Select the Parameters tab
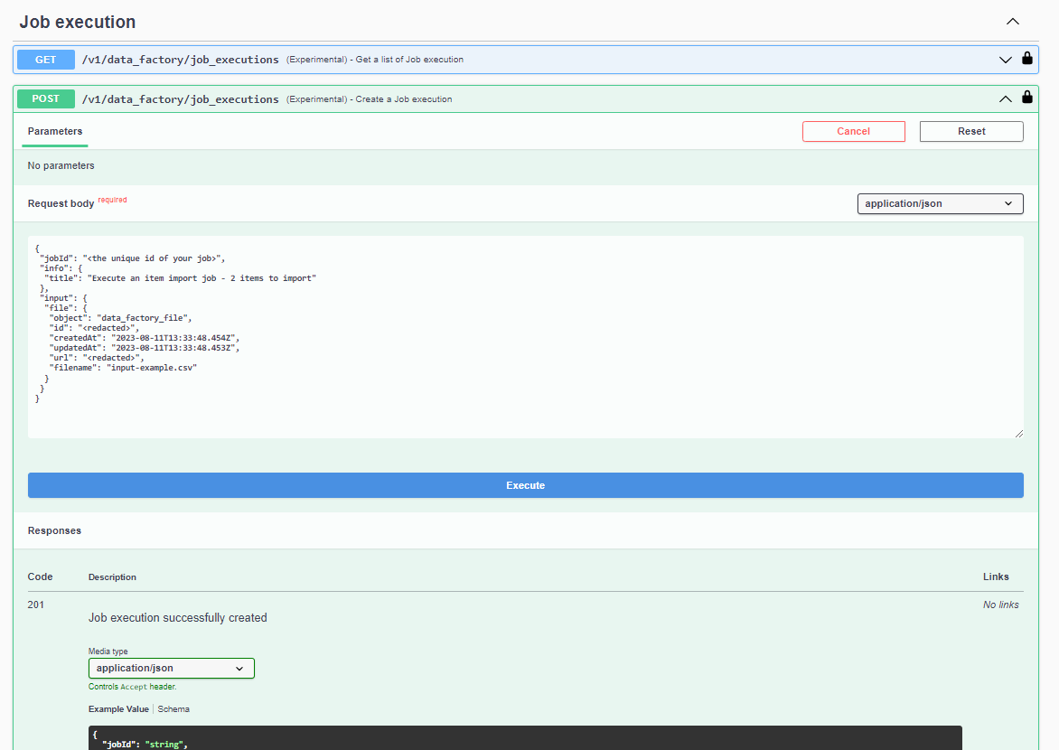Viewport: 1059px width, 750px height. tap(55, 132)
